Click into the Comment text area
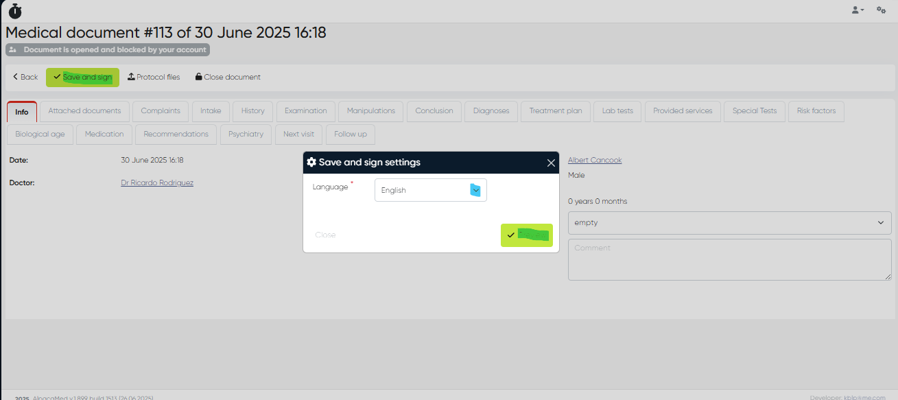The image size is (898, 400). [x=729, y=259]
